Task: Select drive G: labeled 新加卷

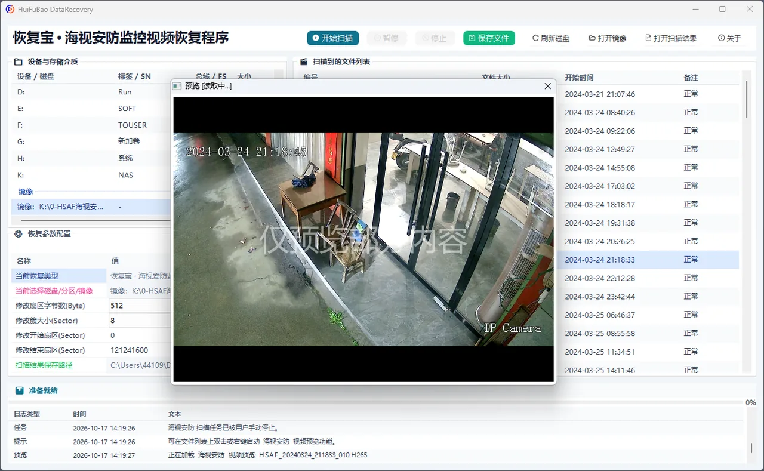Action: click(x=92, y=141)
